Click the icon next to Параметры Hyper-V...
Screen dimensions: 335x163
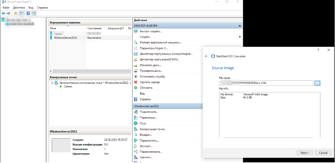pyautogui.click(x=135, y=48)
